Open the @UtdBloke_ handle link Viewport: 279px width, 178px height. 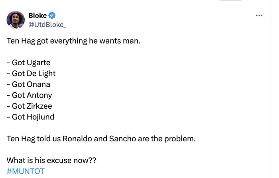pyautogui.click(x=47, y=25)
